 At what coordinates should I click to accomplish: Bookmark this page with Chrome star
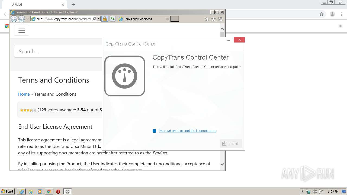(322, 14)
